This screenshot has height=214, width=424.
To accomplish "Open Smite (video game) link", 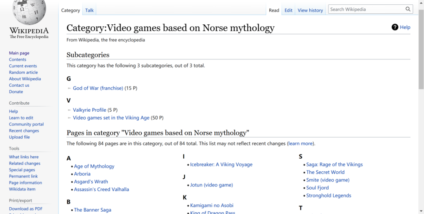I will 328,180.
